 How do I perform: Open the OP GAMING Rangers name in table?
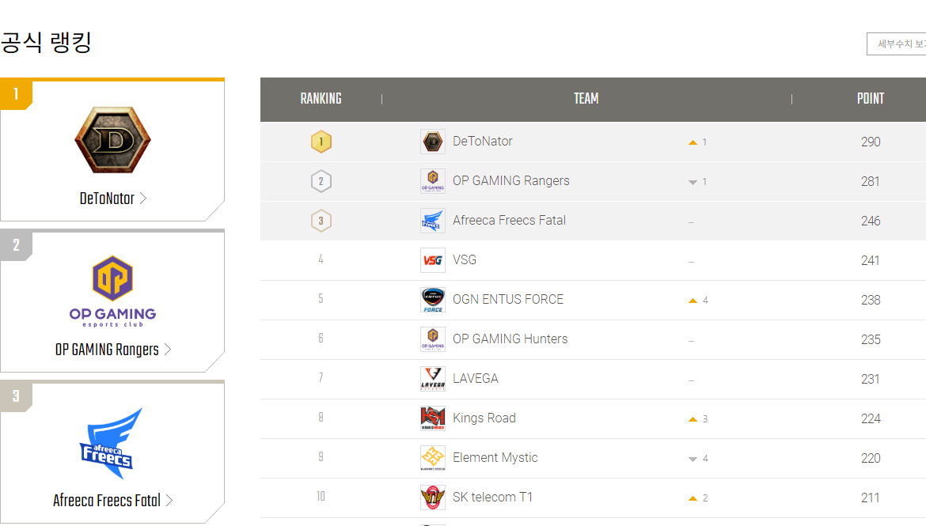[510, 180]
